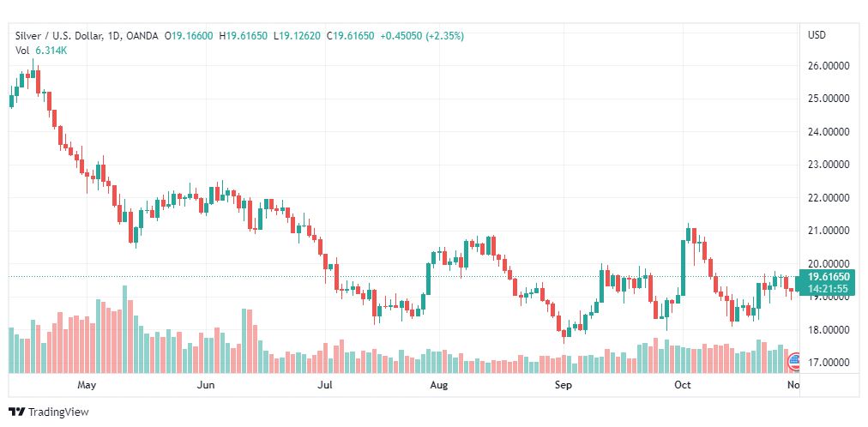Click the 26.00000 level on price scale

click(x=829, y=65)
